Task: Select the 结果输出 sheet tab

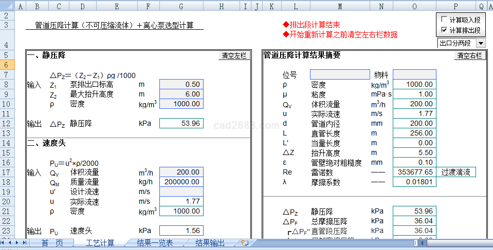Action: tap(210, 243)
